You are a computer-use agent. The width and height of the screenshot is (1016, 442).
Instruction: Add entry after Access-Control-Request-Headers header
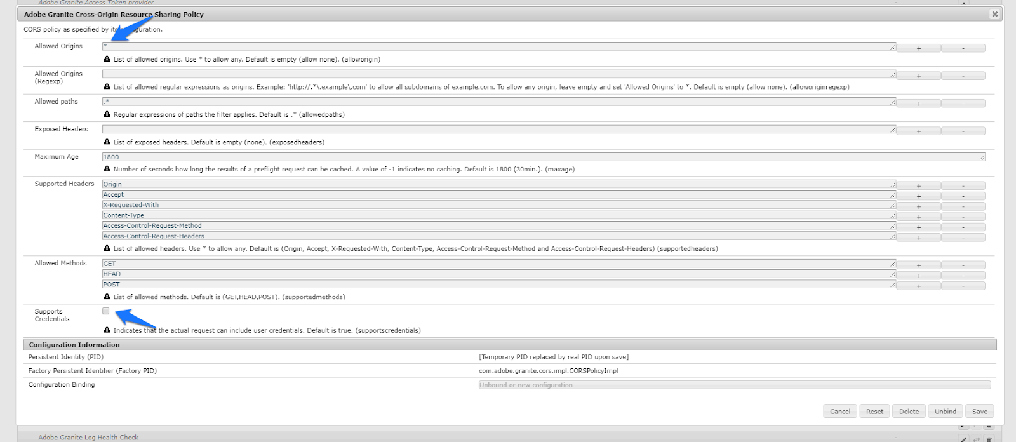pyautogui.click(x=918, y=238)
